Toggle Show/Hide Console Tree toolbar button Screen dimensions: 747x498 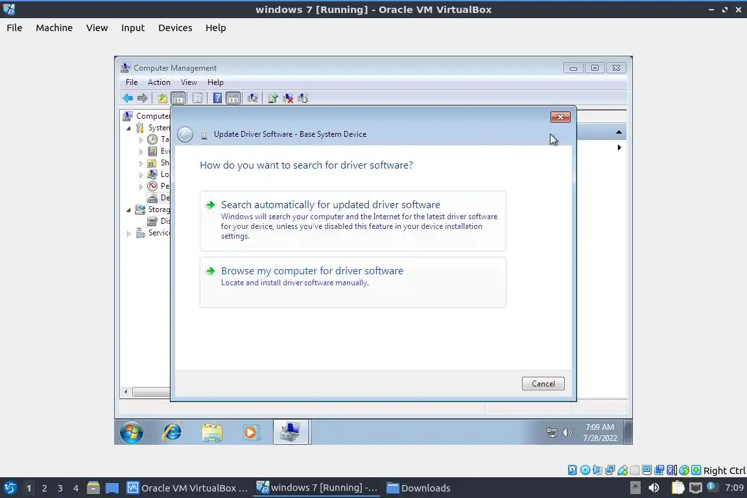178,98
